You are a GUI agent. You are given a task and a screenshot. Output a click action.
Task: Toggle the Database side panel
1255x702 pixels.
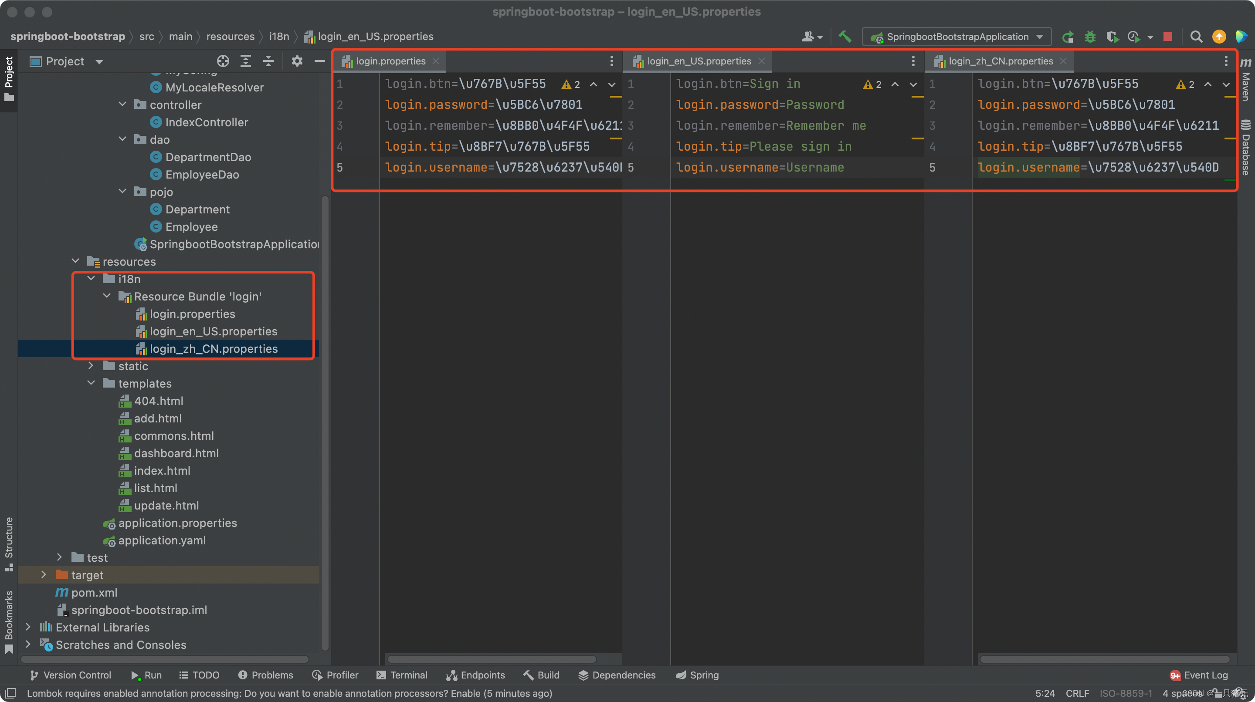[x=1245, y=146]
